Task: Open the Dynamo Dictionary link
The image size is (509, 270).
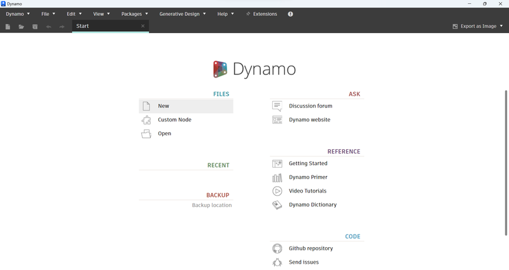Action: 312,205
